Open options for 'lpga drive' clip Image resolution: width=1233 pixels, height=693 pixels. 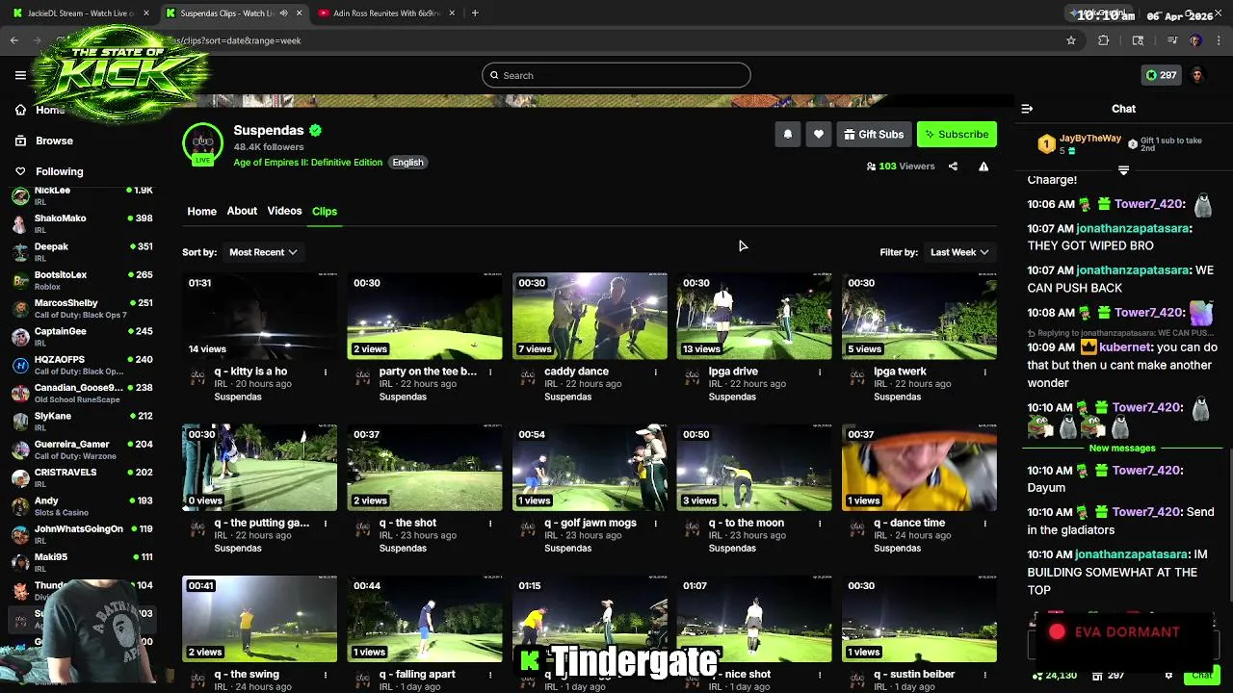coord(820,372)
